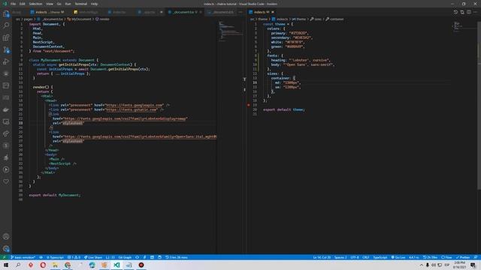Click 'export default MyDocument;' line in left editor
Screen dimensions: 481x270
55,195
